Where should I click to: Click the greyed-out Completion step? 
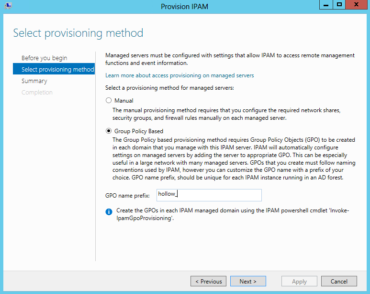(37, 93)
